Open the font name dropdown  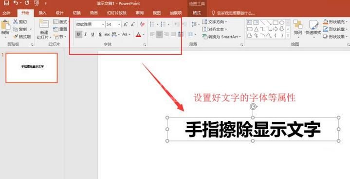103,24
